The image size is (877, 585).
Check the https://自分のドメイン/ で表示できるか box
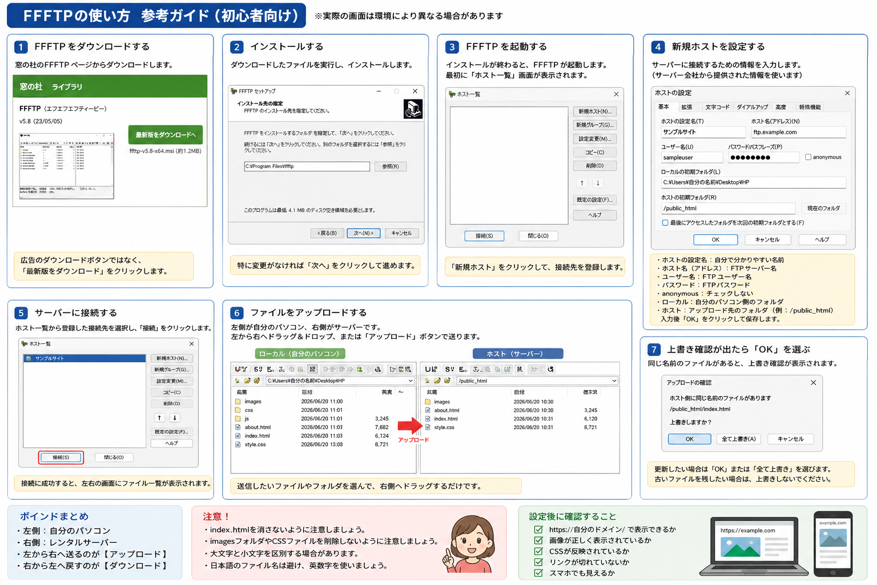538,530
